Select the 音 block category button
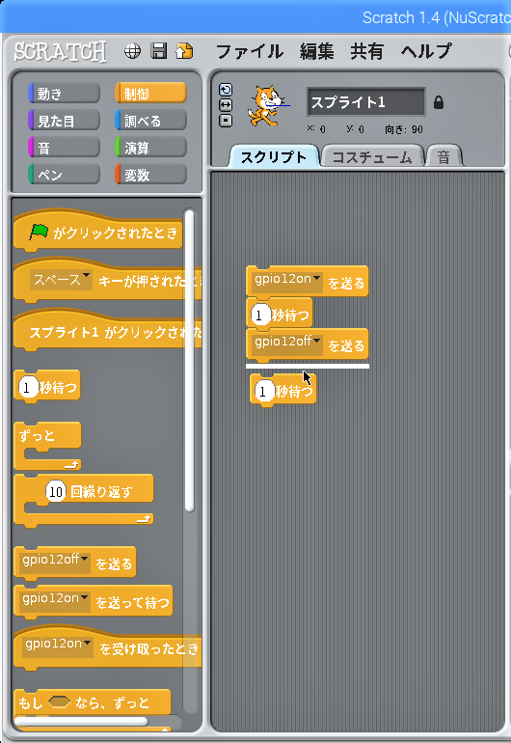 click(x=64, y=148)
